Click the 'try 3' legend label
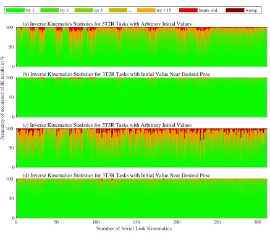270x234 pixels. coord(64,10)
